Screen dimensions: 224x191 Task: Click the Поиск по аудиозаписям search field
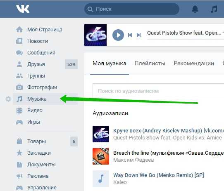tap(158, 91)
